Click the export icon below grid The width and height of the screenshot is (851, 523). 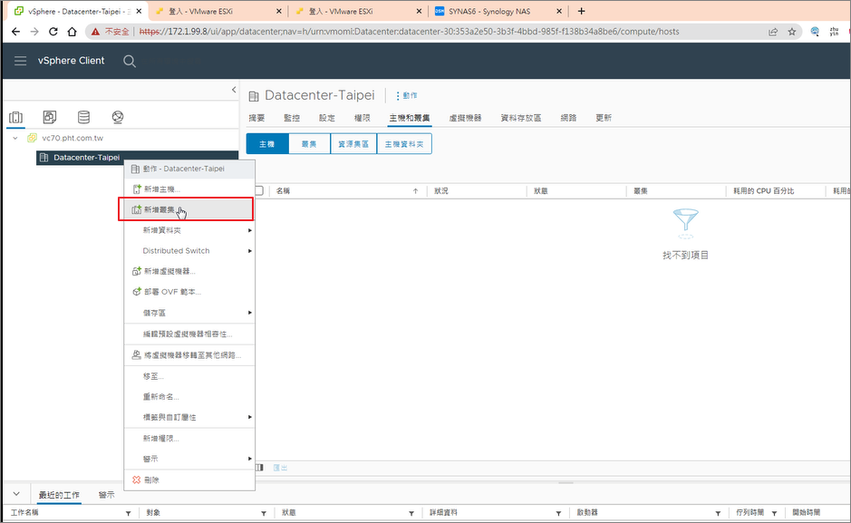pyautogui.click(x=280, y=468)
